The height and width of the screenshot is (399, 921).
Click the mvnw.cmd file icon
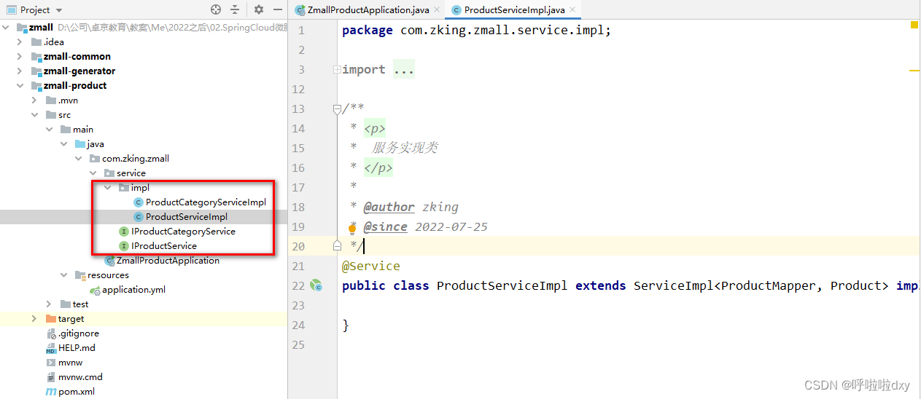coord(50,377)
